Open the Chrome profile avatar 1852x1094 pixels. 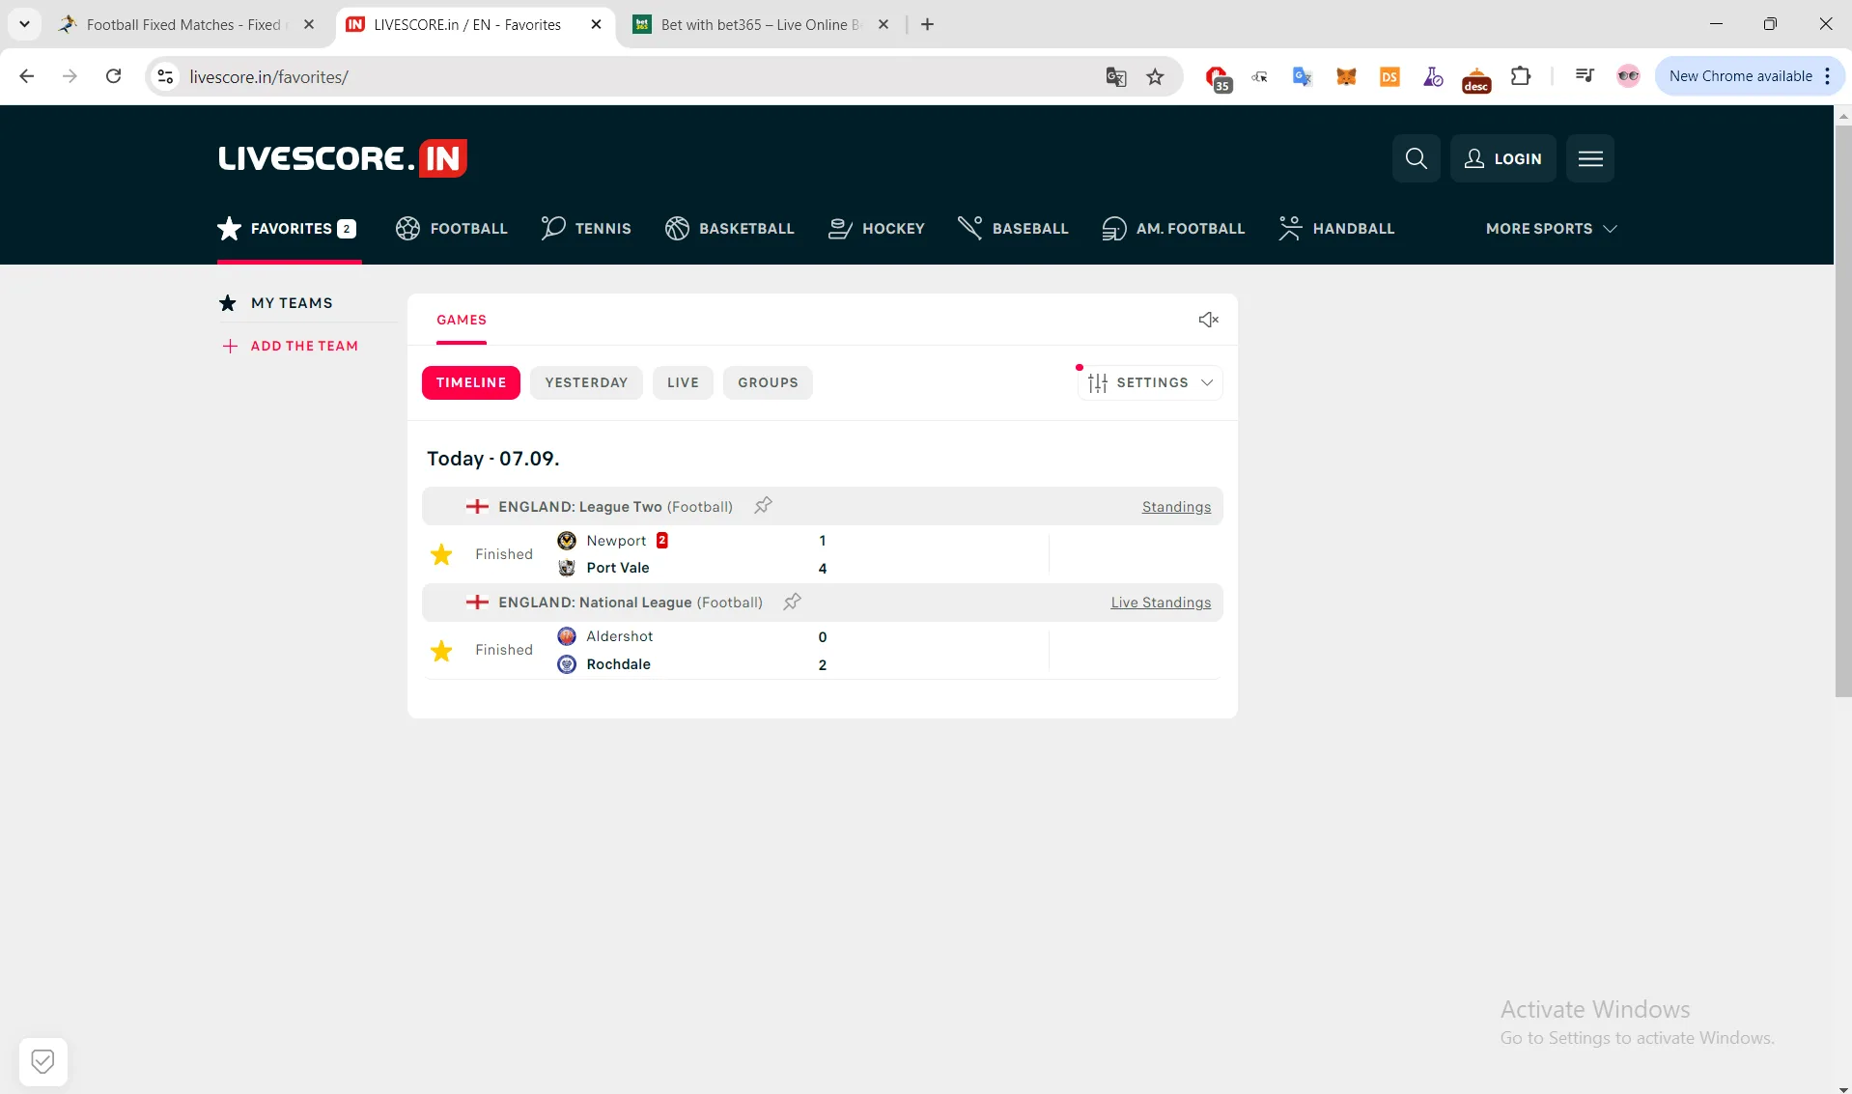click(x=1628, y=76)
